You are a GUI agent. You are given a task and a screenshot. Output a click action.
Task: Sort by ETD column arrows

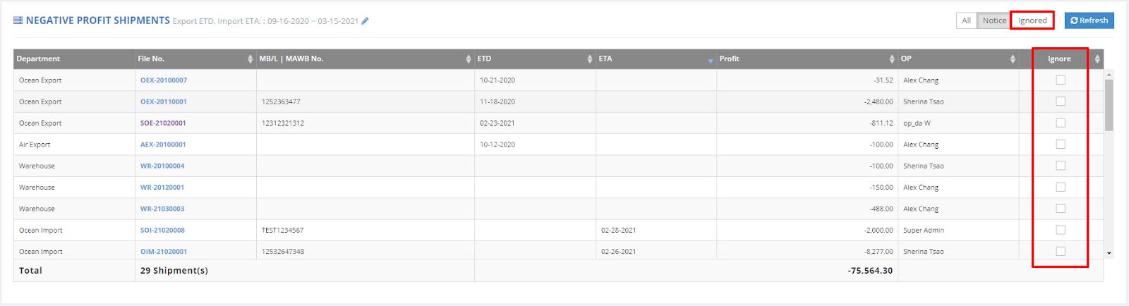click(590, 59)
